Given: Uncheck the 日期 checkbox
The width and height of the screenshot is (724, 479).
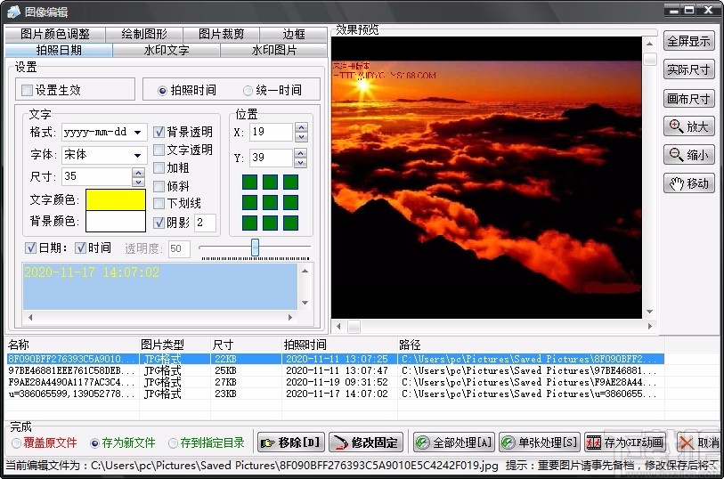Looking at the screenshot, I should click(x=30, y=248).
